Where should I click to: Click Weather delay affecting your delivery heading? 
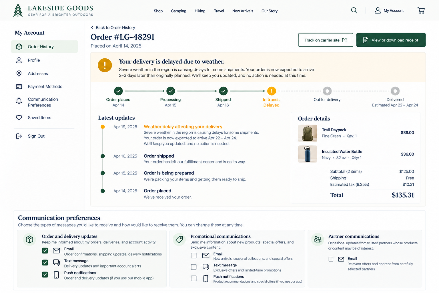tap(183, 126)
